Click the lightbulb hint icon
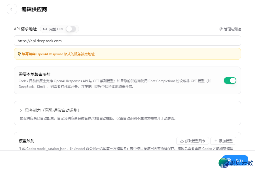The image size is (255, 170). tap(19, 54)
